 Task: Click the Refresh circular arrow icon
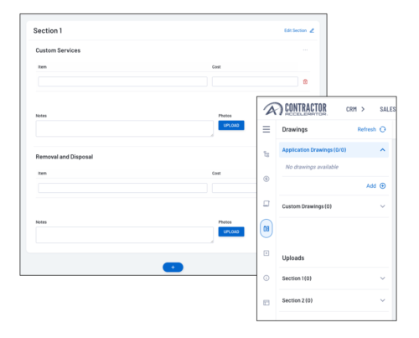tap(383, 129)
